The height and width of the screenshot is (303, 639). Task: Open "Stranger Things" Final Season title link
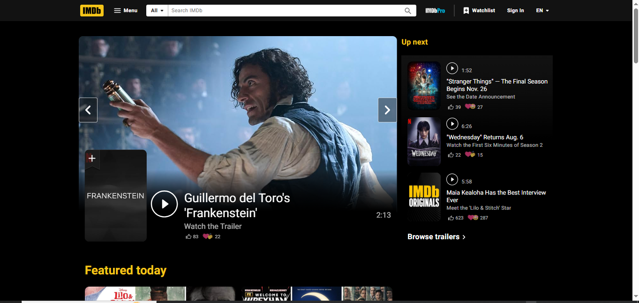497,85
